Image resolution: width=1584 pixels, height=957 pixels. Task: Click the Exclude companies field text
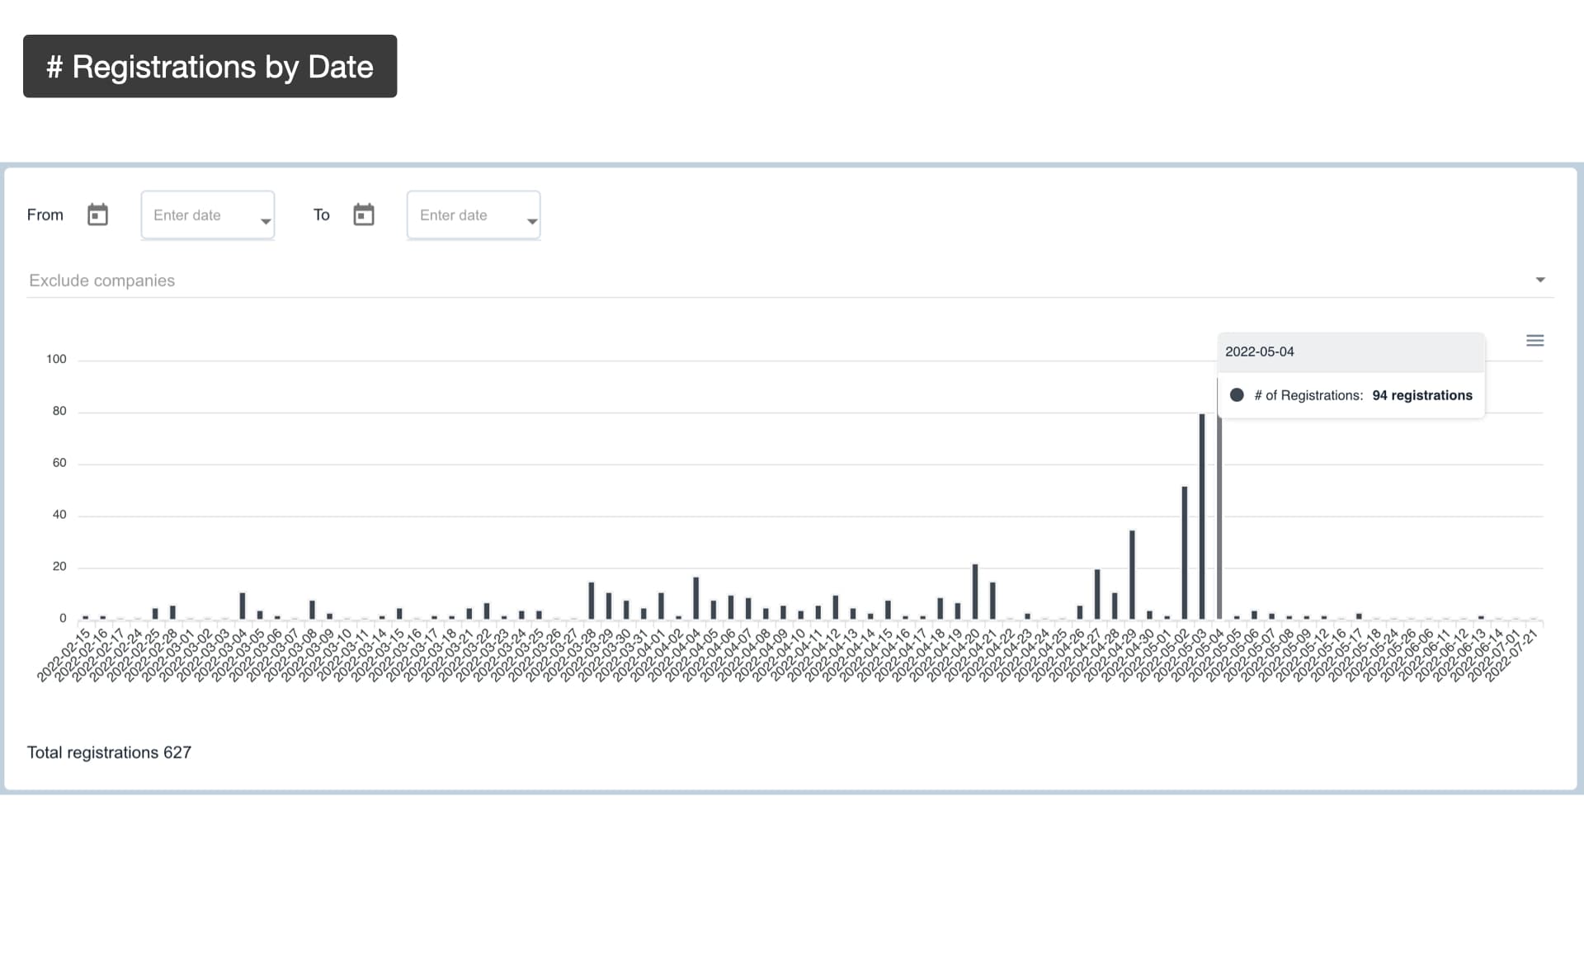coord(102,280)
